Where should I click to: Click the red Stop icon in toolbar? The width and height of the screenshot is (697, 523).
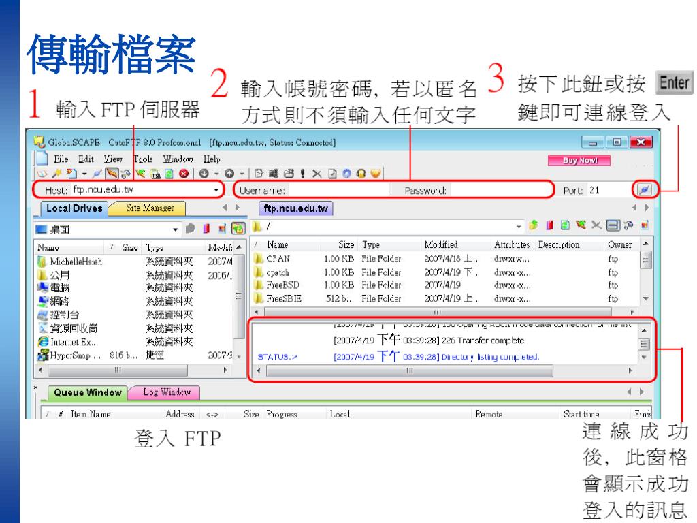point(184,174)
